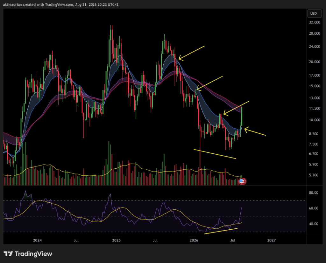
Task: Click the 6.700 price axis label
Action: tap(314, 154)
